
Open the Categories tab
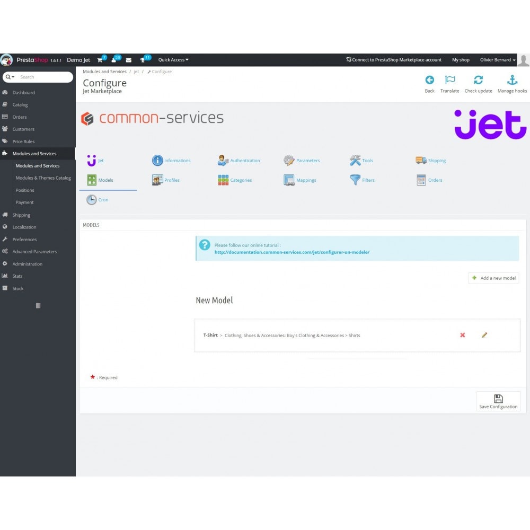[235, 180]
